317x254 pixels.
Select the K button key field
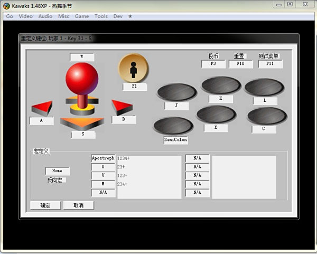221,99
